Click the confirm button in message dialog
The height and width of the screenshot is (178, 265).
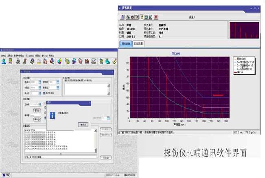[x=83, y=125]
